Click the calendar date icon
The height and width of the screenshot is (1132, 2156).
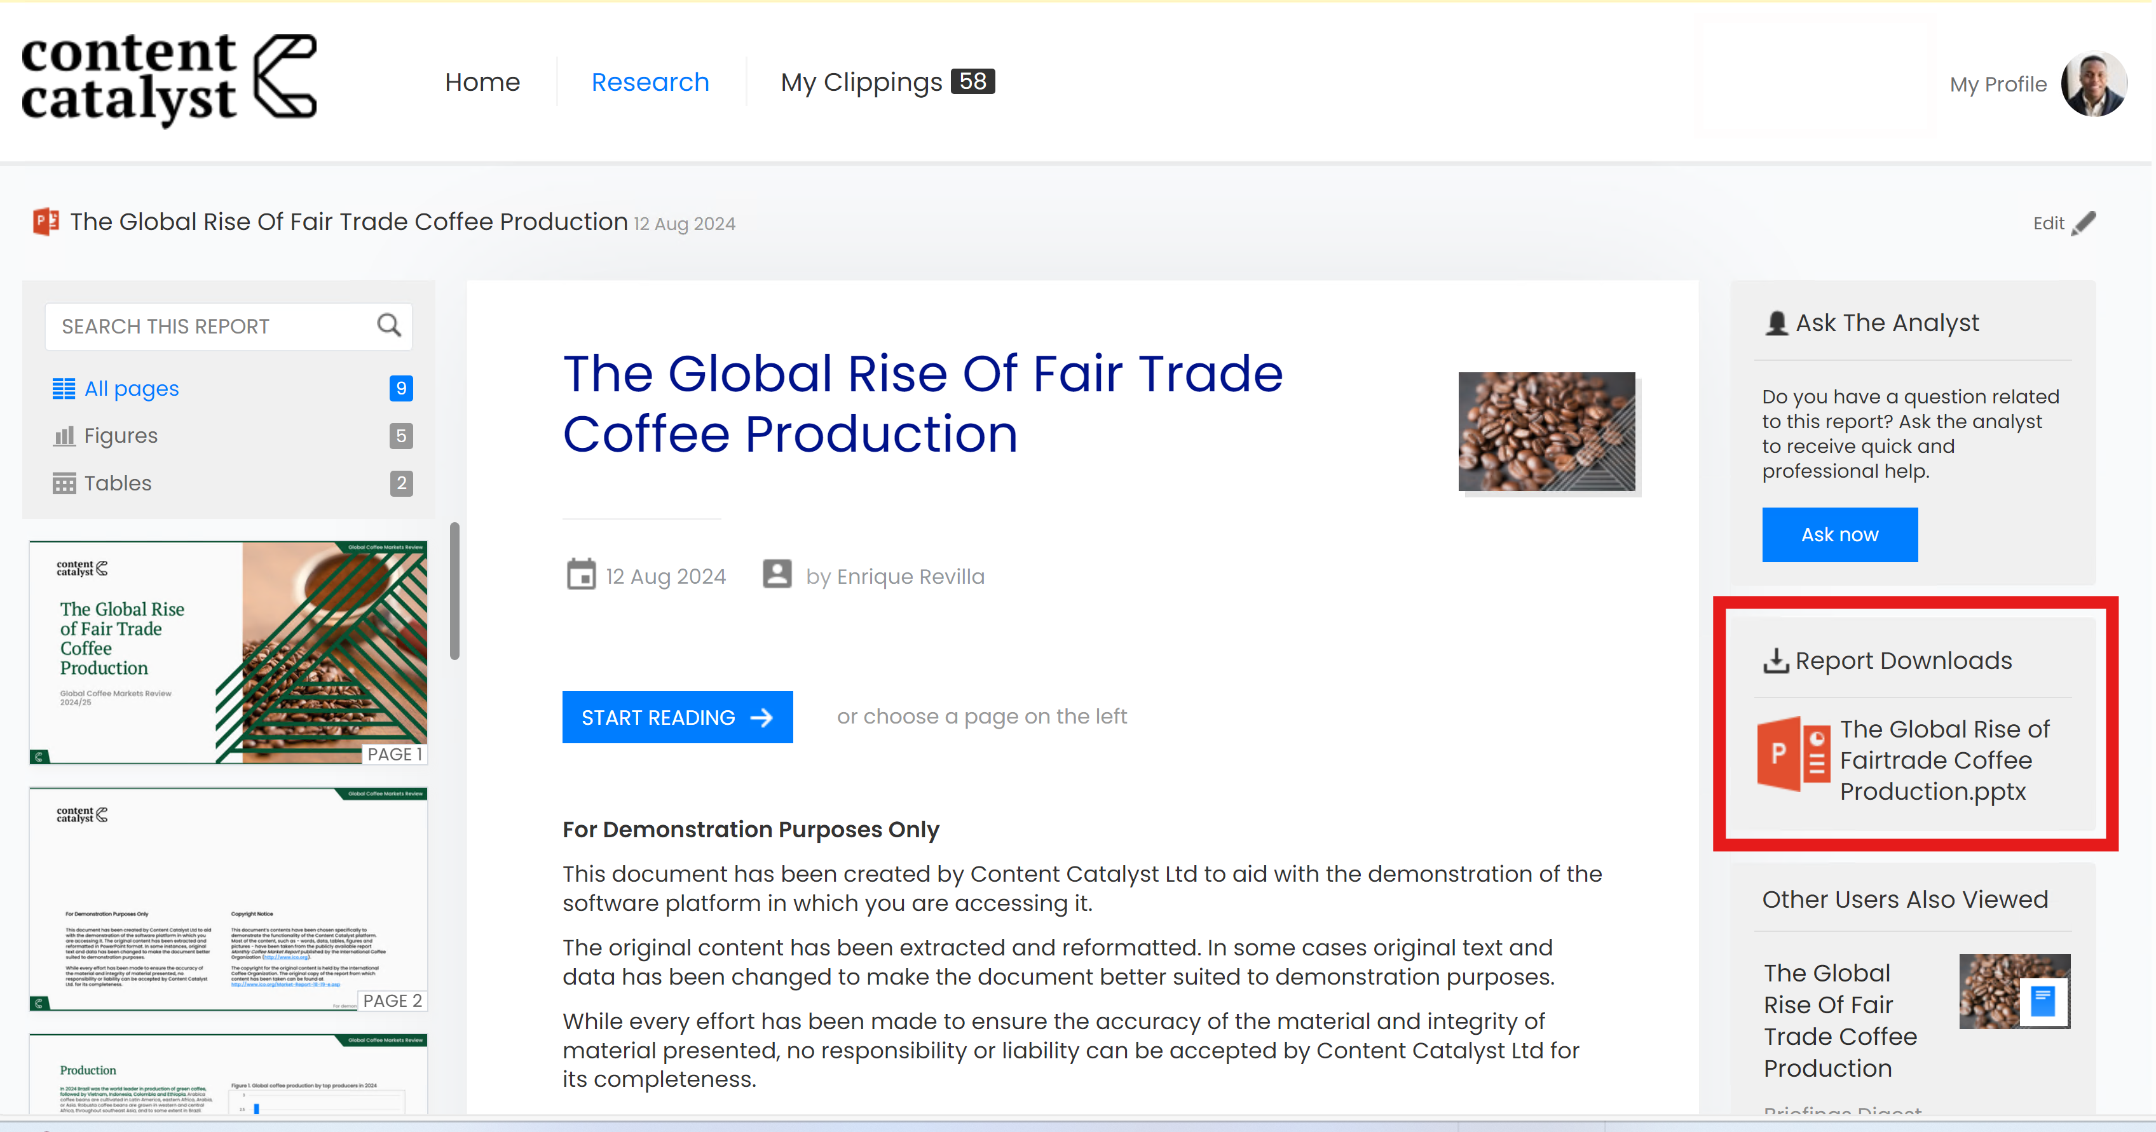tap(581, 575)
